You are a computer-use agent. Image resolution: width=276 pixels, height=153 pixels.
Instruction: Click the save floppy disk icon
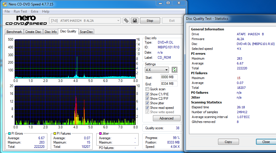tap(135, 21)
